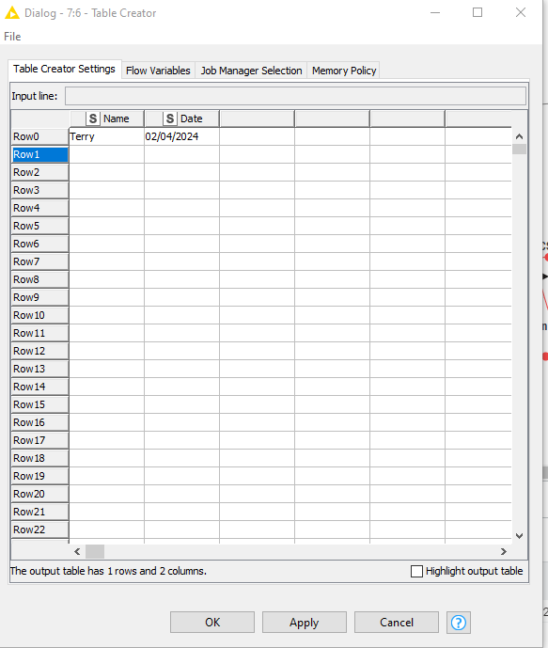Viewport: 548px width, 648px height.
Task: Click the horizontal scrollbar thumb
Action: [95, 551]
